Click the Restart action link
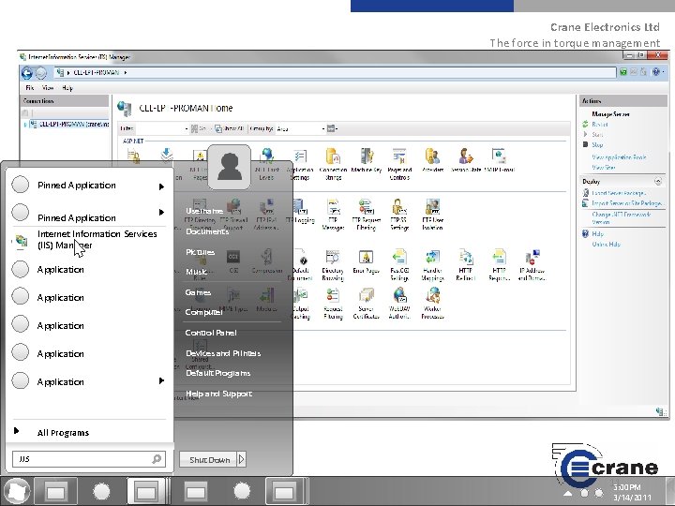 point(600,125)
